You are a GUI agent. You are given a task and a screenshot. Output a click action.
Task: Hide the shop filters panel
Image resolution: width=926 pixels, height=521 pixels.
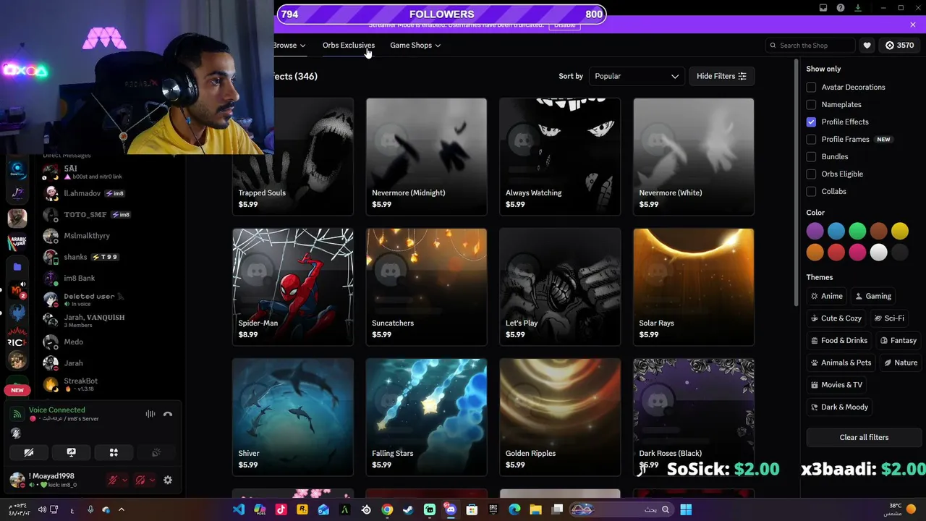coord(721,76)
